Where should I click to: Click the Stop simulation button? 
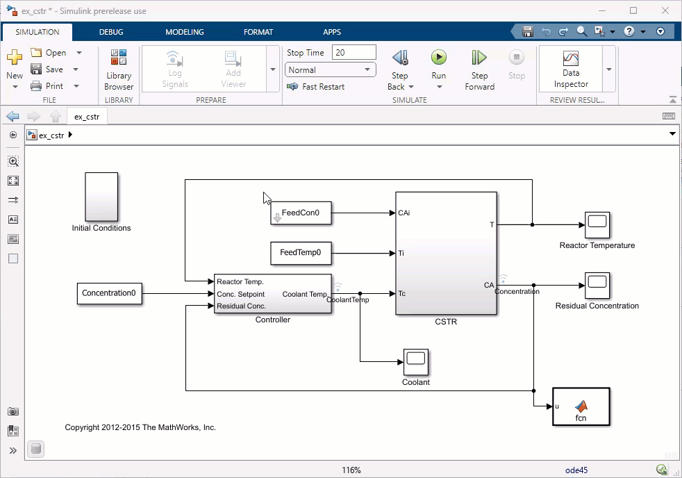517,65
